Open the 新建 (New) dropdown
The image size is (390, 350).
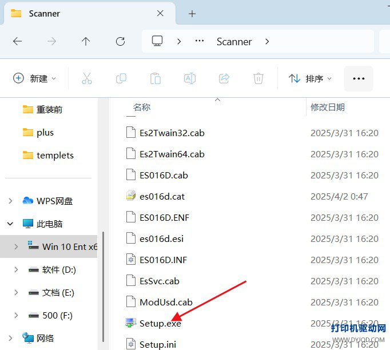[x=34, y=78]
